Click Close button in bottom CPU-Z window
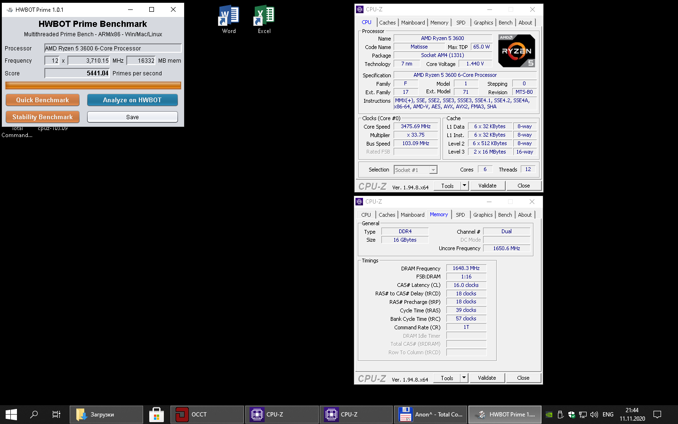 pos(523,378)
